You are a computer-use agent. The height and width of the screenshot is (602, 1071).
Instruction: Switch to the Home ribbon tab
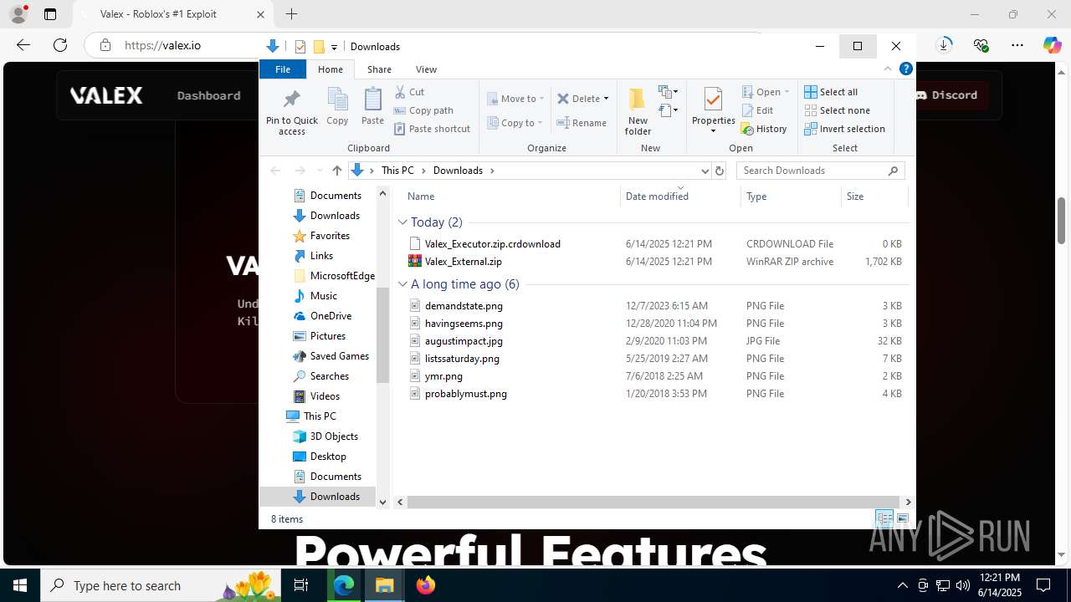point(331,69)
